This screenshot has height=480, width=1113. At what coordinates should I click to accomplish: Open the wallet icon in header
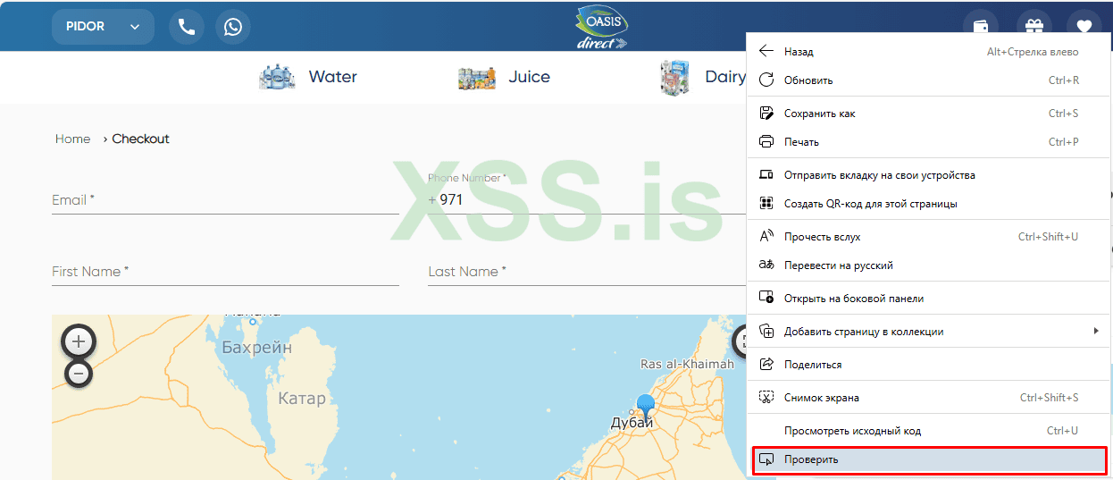[x=981, y=27]
